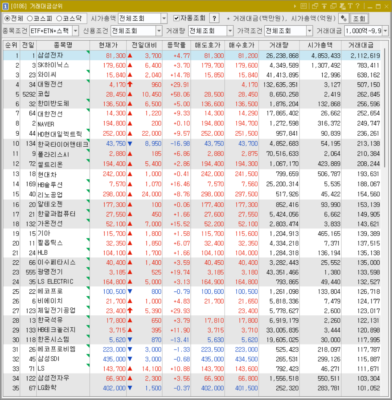Click the swap arrows icon beside 조회
Image resolution: width=392 pixels, height=400 pixels.
click(x=344, y=18)
